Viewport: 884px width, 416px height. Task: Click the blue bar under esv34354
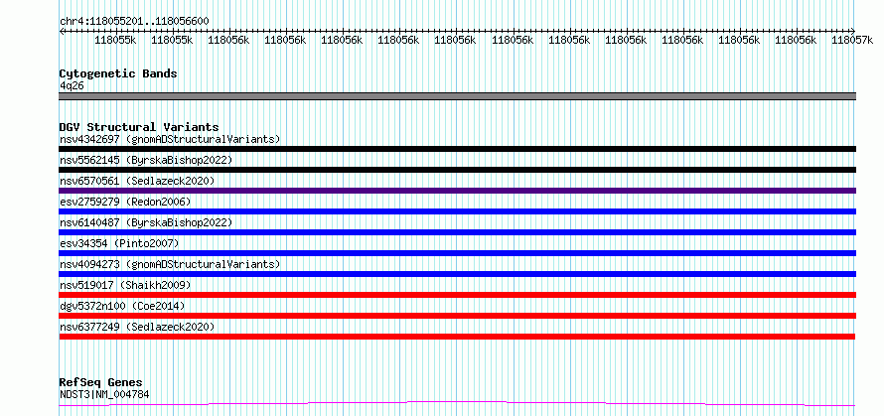click(x=457, y=253)
